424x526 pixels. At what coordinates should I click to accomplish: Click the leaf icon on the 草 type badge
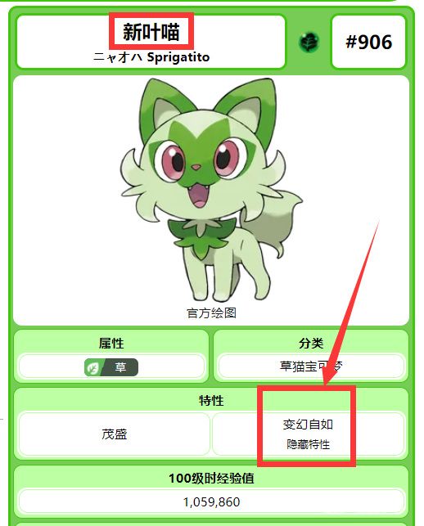(x=92, y=367)
